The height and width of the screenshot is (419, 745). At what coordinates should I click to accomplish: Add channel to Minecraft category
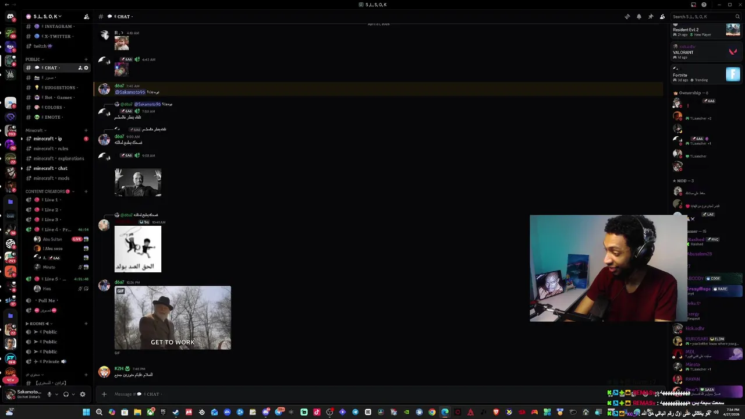(86, 130)
